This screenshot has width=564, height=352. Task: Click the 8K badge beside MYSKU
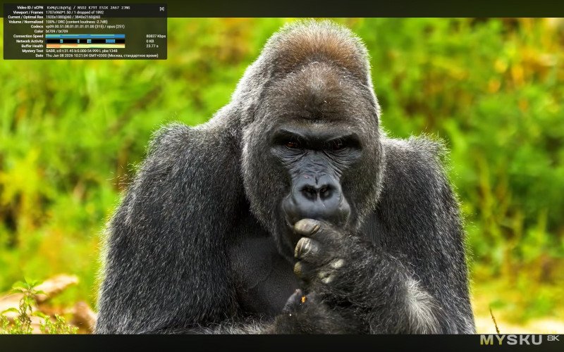click(553, 339)
